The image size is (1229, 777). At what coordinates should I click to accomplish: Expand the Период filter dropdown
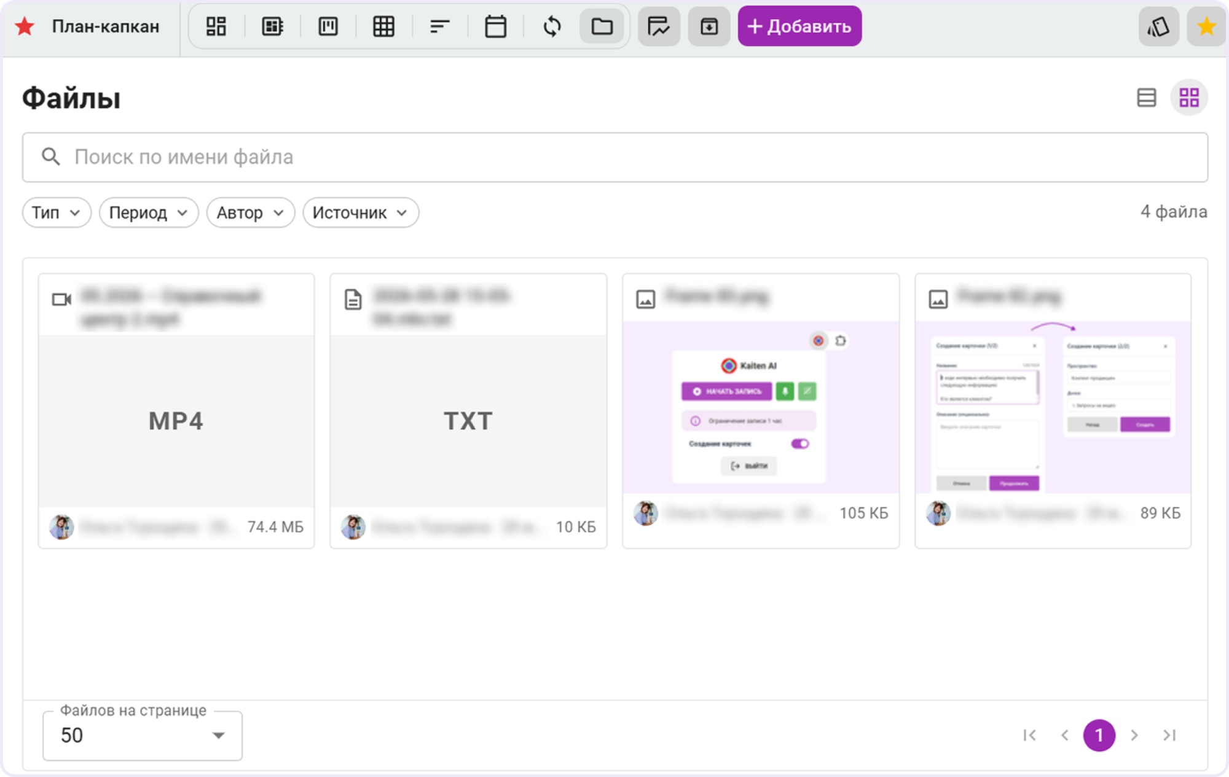point(149,213)
